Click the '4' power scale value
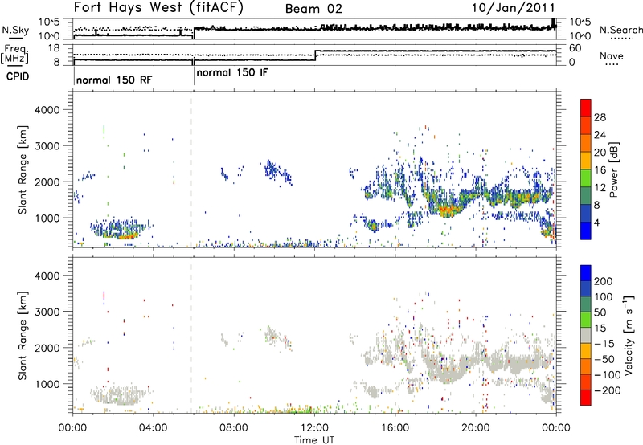This screenshot has width=643, height=445. (596, 222)
